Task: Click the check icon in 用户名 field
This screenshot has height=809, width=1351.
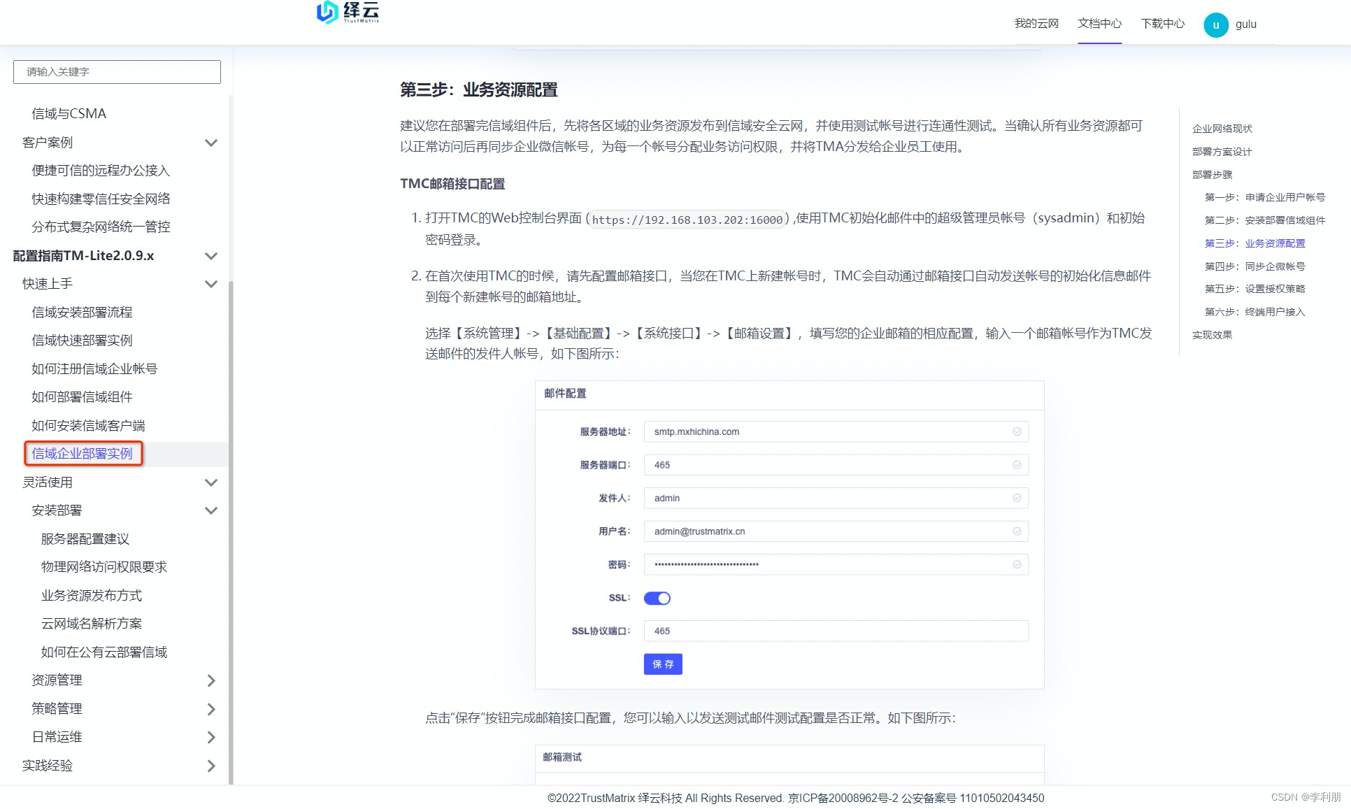Action: [x=1017, y=531]
